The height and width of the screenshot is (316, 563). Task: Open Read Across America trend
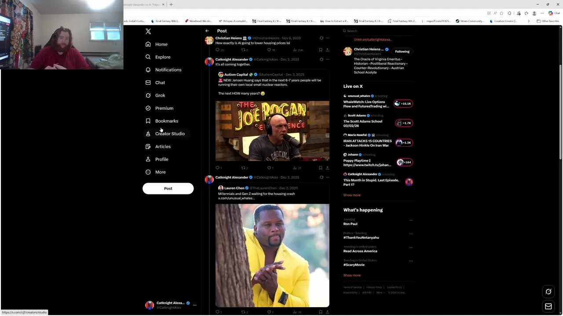(x=360, y=251)
